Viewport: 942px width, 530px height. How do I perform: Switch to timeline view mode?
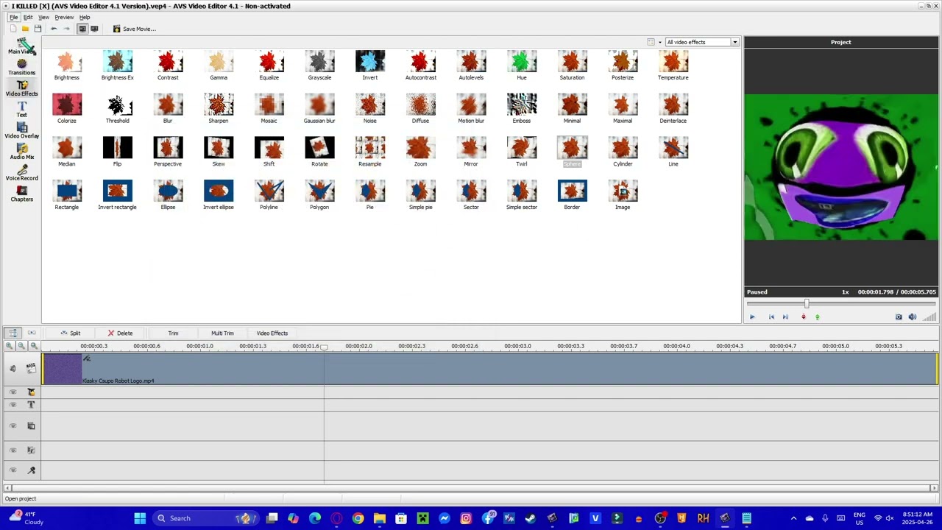(13, 333)
